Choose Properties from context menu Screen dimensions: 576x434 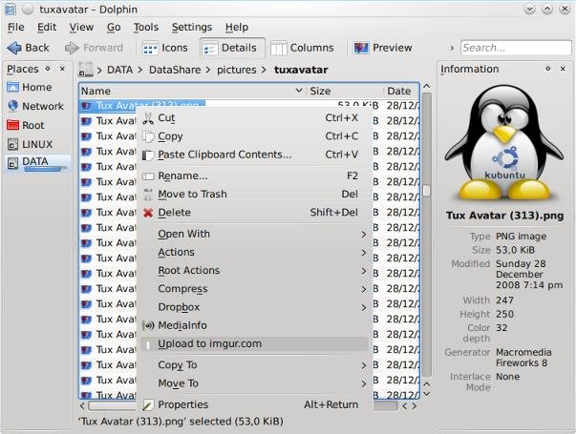point(253,404)
